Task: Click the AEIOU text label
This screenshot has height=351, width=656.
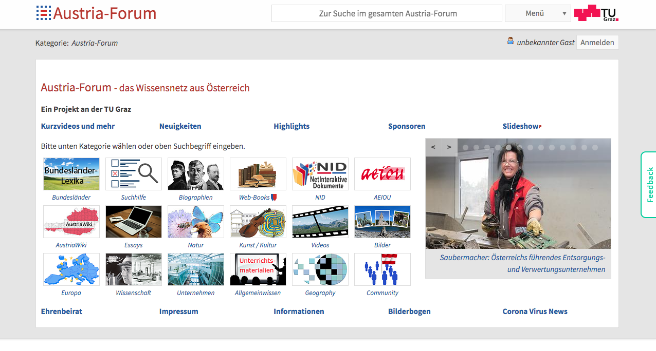Action: pyautogui.click(x=382, y=198)
